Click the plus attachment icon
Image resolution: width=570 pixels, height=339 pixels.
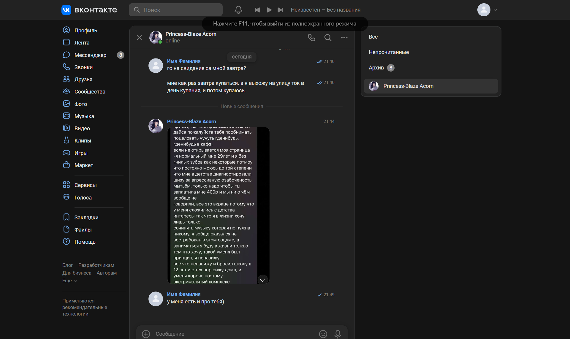[x=146, y=334]
